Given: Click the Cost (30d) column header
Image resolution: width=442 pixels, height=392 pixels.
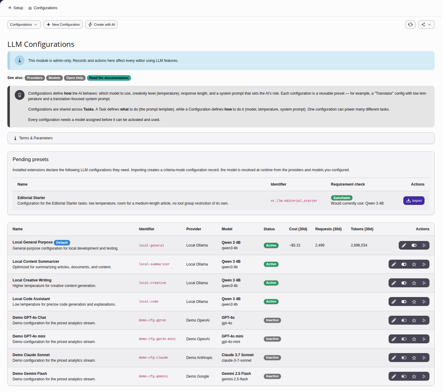Looking at the screenshot, I should (x=298, y=229).
